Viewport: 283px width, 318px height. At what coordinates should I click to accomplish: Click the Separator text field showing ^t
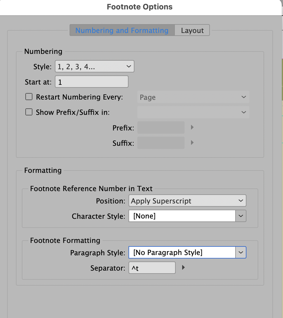point(152,267)
